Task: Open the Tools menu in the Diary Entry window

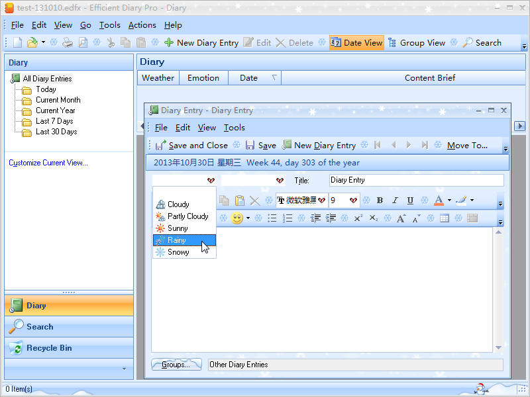Action: pos(234,128)
